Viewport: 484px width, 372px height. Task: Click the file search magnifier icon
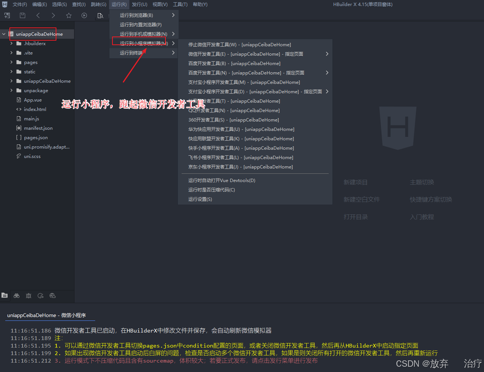pyautogui.click(x=100, y=15)
